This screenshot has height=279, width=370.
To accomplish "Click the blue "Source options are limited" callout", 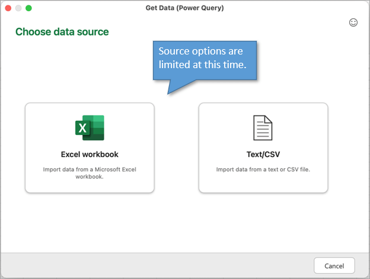I will [x=205, y=58].
